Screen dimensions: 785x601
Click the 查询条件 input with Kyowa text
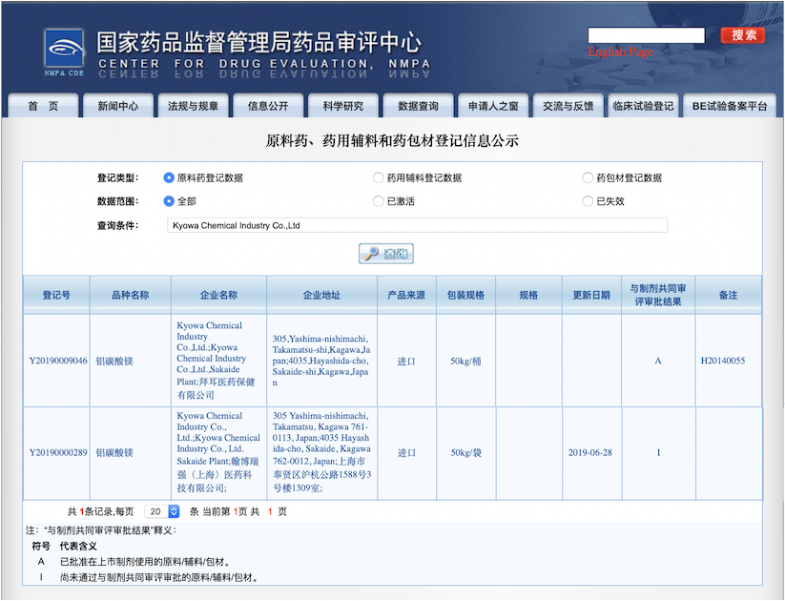pyautogui.click(x=417, y=225)
